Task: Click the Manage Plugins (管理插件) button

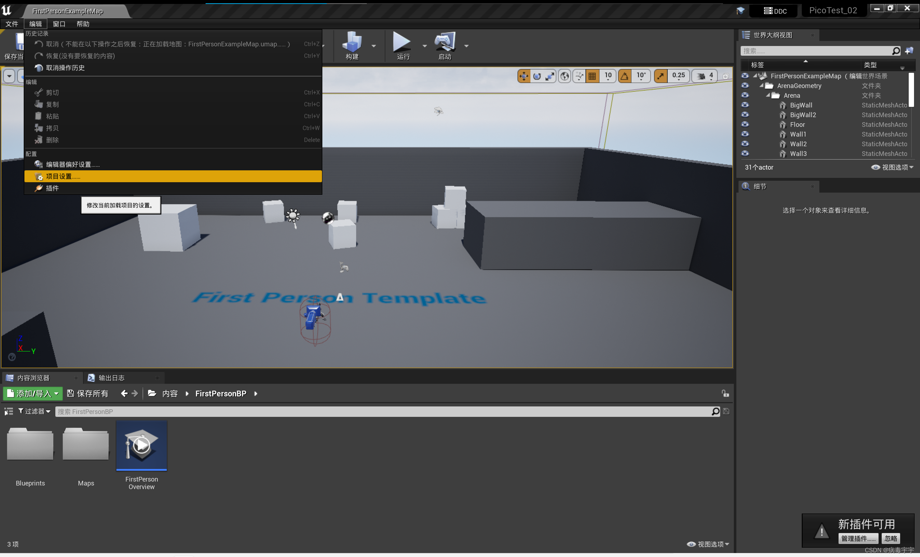Action: coord(858,538)
